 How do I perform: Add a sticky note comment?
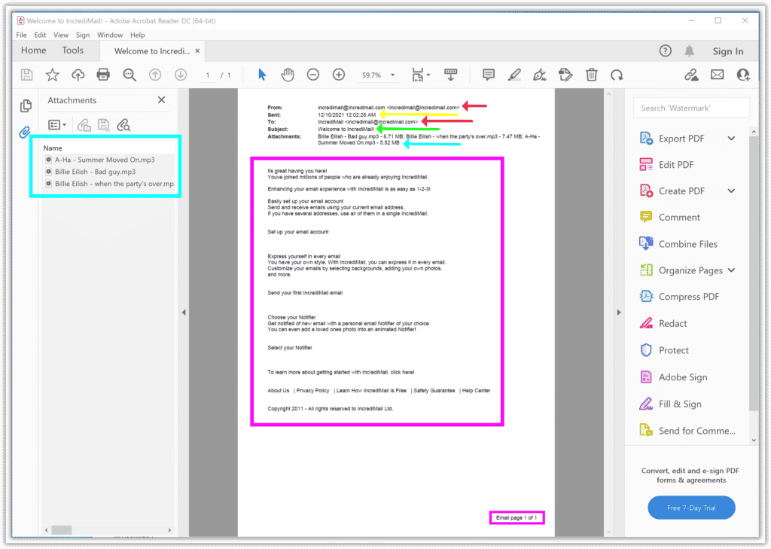[488, 75]
